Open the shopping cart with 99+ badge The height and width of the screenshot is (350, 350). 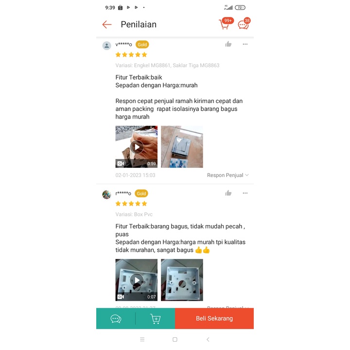click(x=226, y=23)
